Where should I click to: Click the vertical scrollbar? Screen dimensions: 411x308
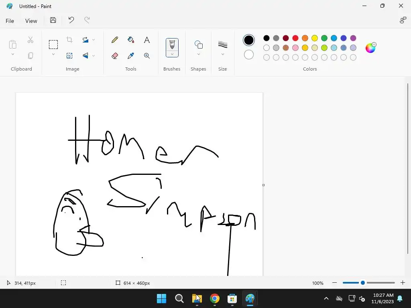tap(408, 168)
